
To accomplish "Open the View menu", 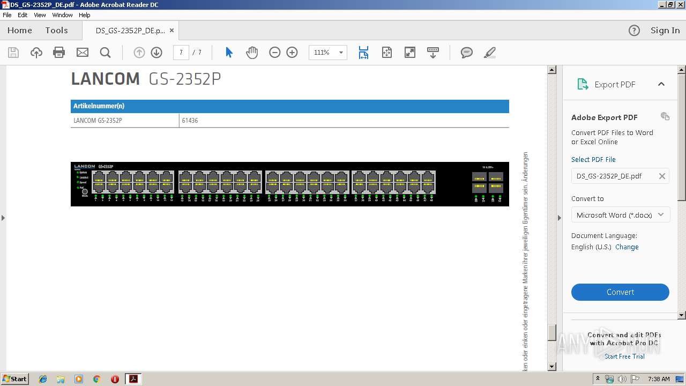I will click(x=40, y=15).
